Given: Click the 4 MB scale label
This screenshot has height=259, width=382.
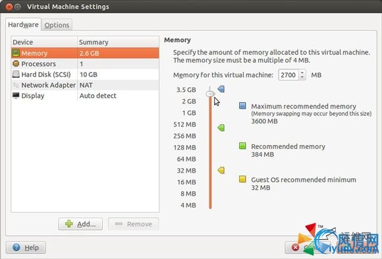Looking at the screenshot, I should pos(188,205).
